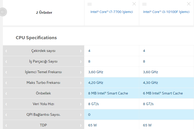Click i3-10100F 65 W TDP value

pos(147,125)
